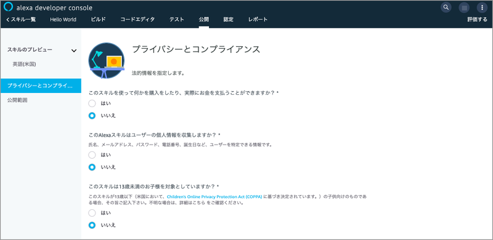Select the 公開 tab

click(x=204, y=20)
